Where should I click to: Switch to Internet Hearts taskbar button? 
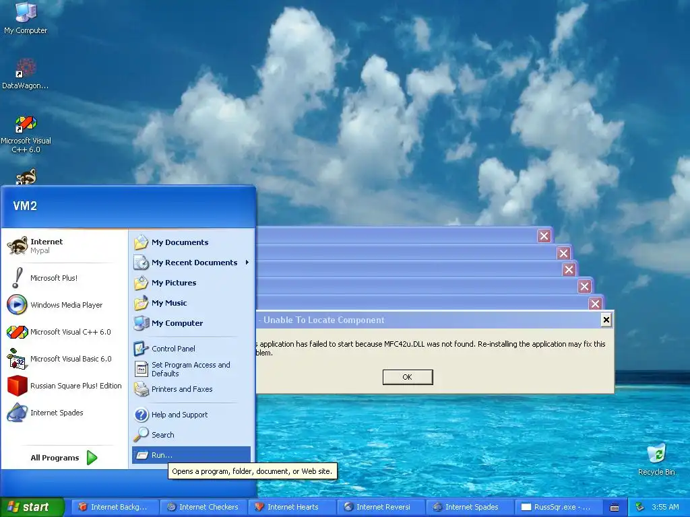(x=292, y=507)
